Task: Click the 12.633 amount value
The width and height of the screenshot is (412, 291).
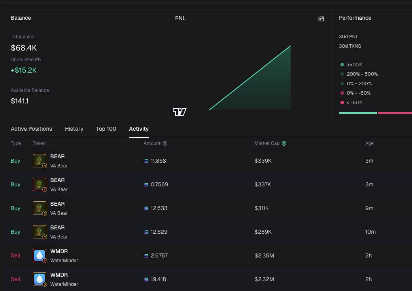Action: 159,208
